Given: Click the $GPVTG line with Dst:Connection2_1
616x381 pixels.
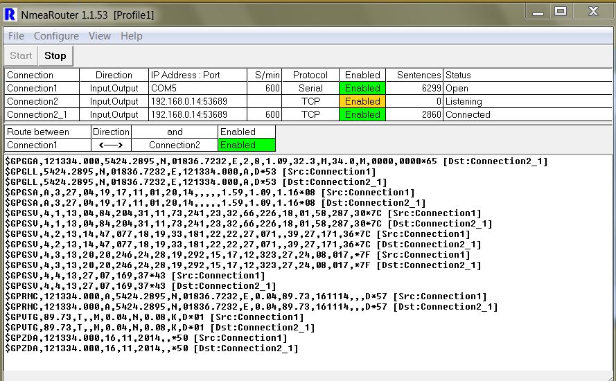Looking at the screenshot, I should click(160, 328).
